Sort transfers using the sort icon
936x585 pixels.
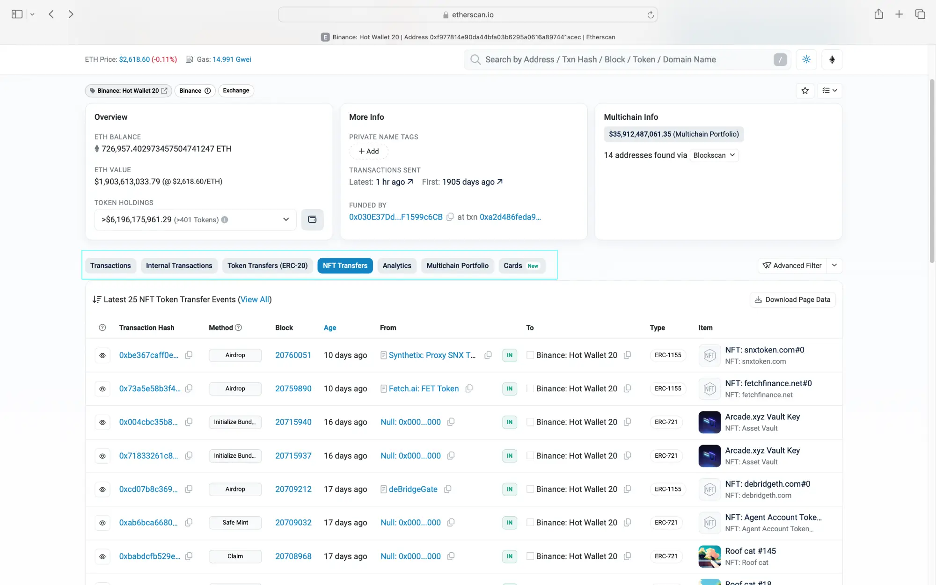(96, 300)
